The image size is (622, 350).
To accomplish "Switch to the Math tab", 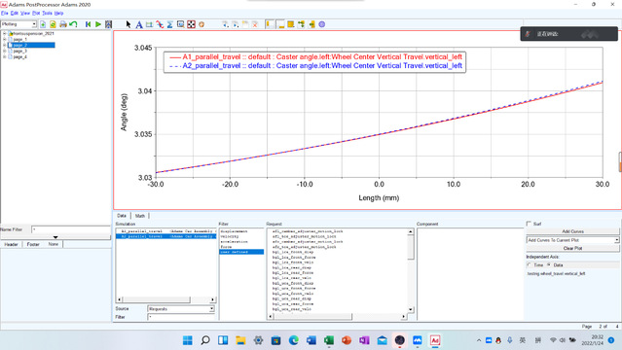I will click(x=140, y=216).
